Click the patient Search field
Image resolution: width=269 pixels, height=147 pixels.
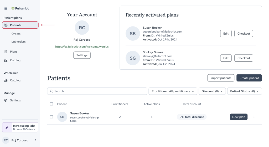click(97, 91)
